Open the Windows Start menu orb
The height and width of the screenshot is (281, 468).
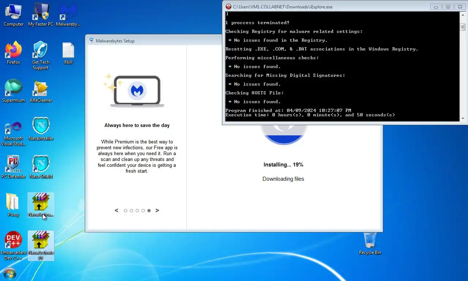(10, 274)
